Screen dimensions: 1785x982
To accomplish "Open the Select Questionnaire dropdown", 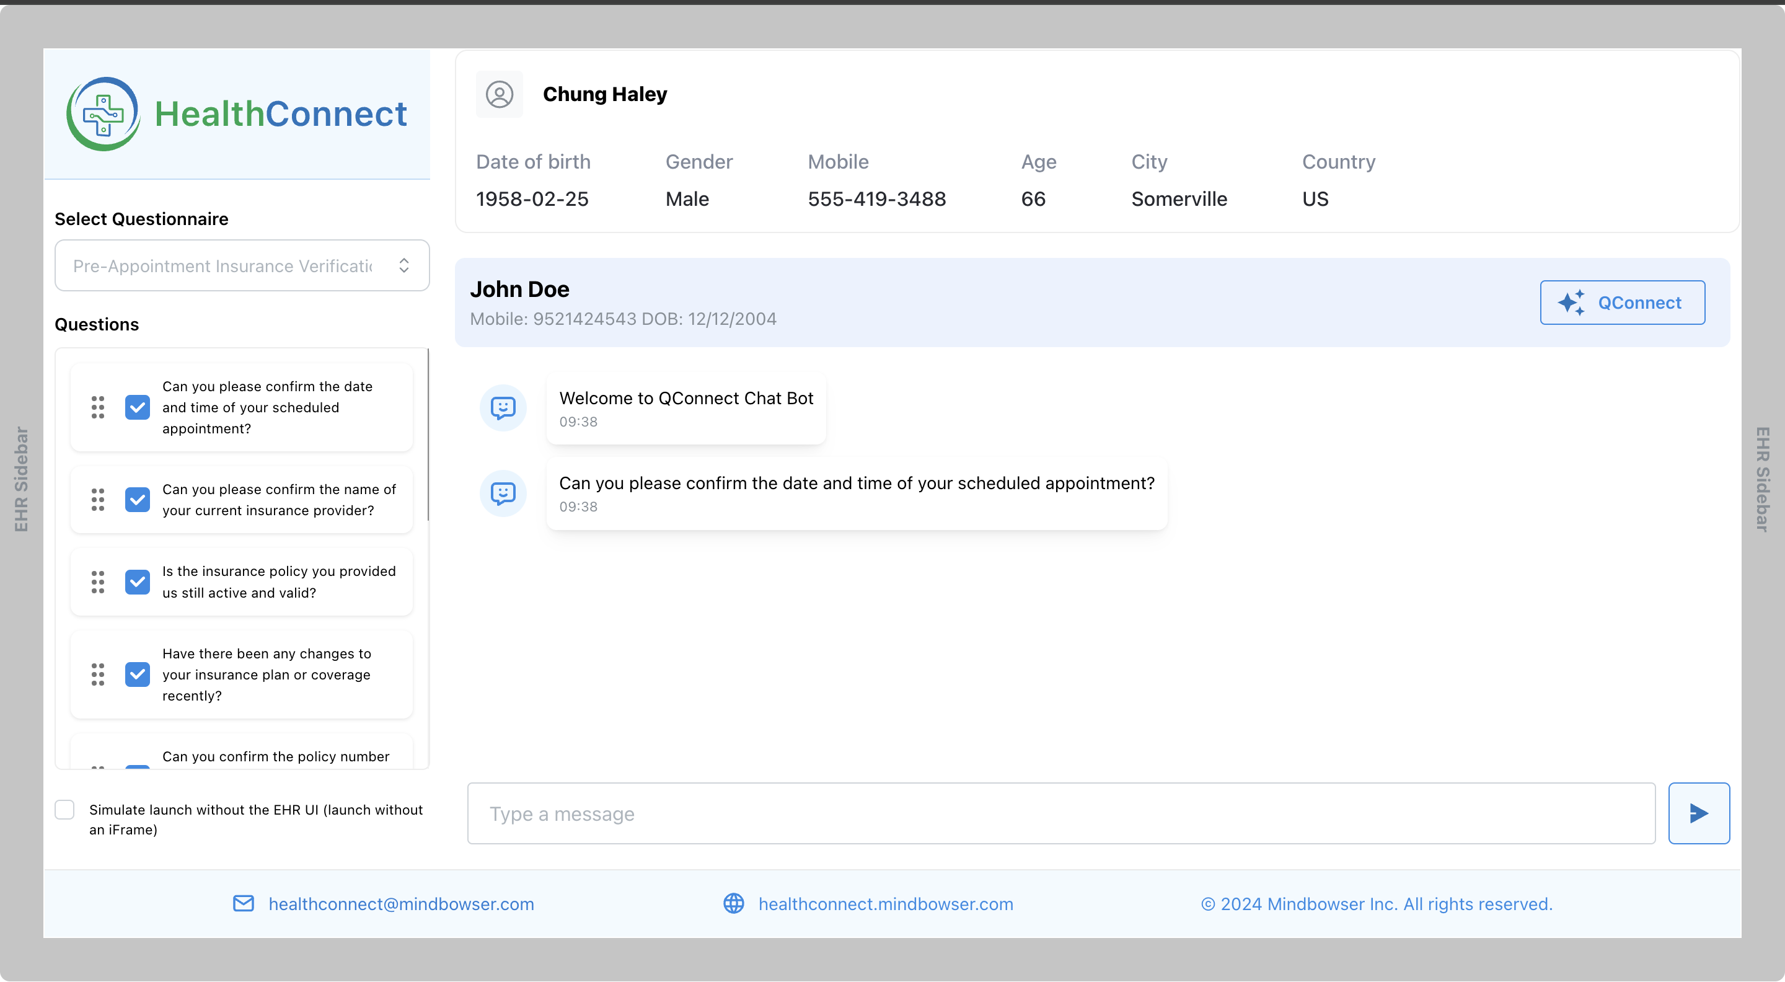I will pos(242,265).
